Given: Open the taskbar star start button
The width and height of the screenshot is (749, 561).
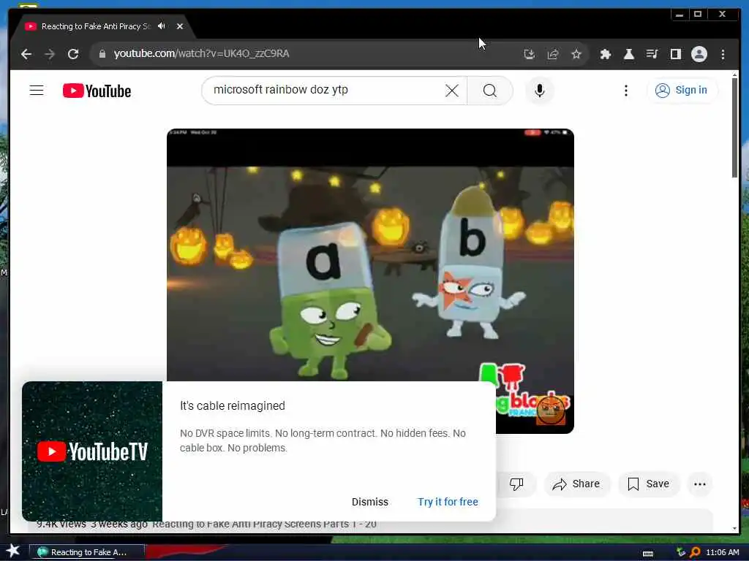Looking at the screenshot, I should pyautogui.click(x=12, y=552).
